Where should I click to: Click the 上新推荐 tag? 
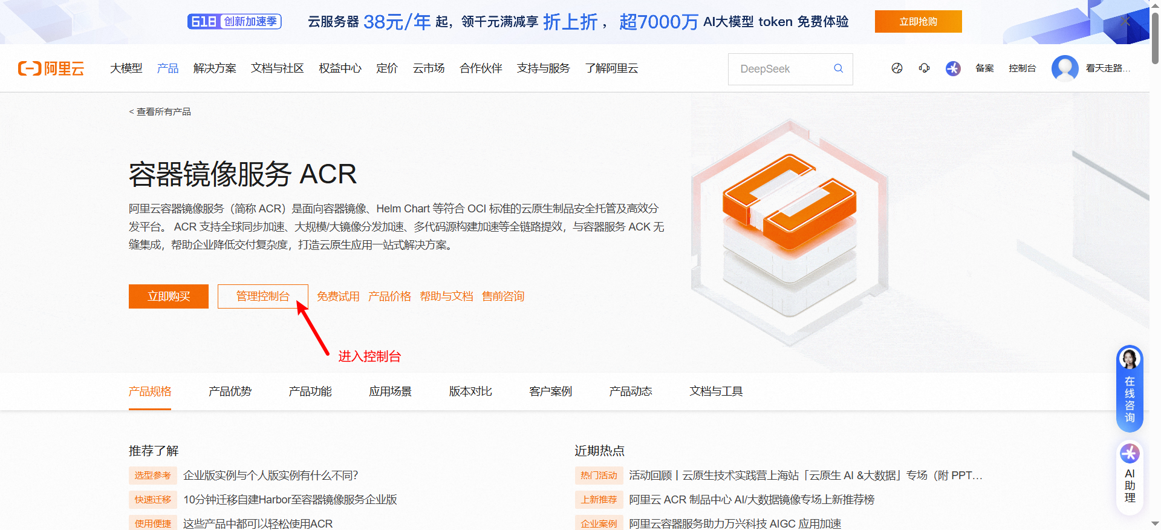pyautogui.click(x=599, y=500)
